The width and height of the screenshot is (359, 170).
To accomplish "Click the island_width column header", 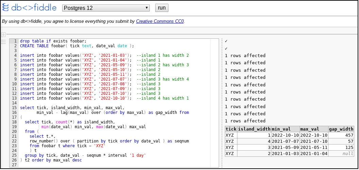I will [x=254, y=129].
